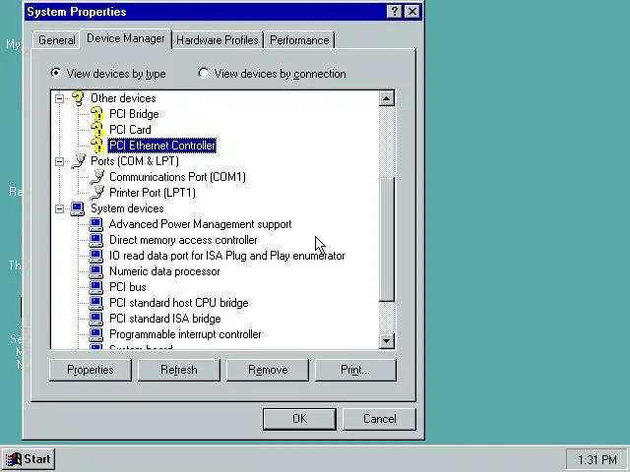The width and height of the screenshot is (630, 472).
Task: Select the PCI bus text row
Action: (x=128, y=287)
